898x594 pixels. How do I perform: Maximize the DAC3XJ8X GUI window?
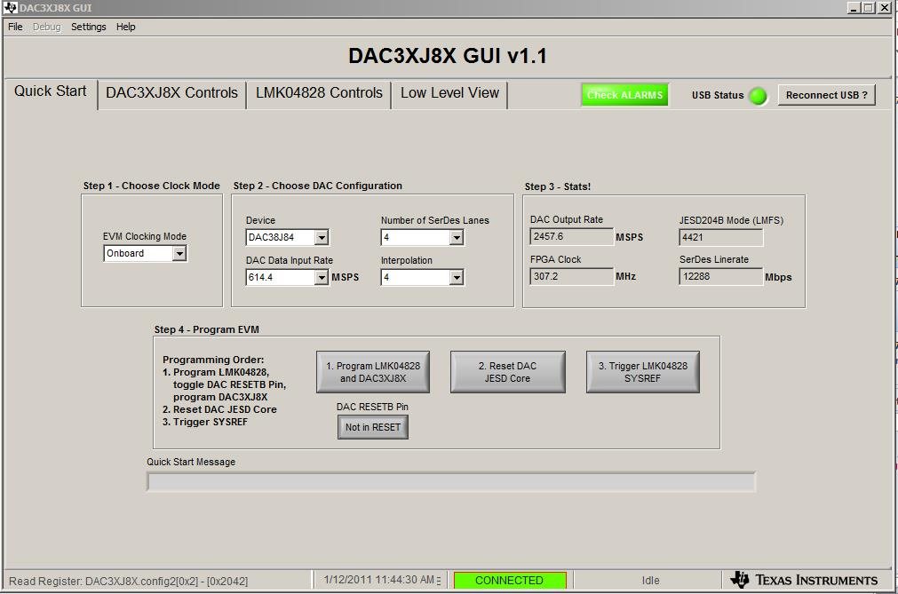tap(868, 7)
